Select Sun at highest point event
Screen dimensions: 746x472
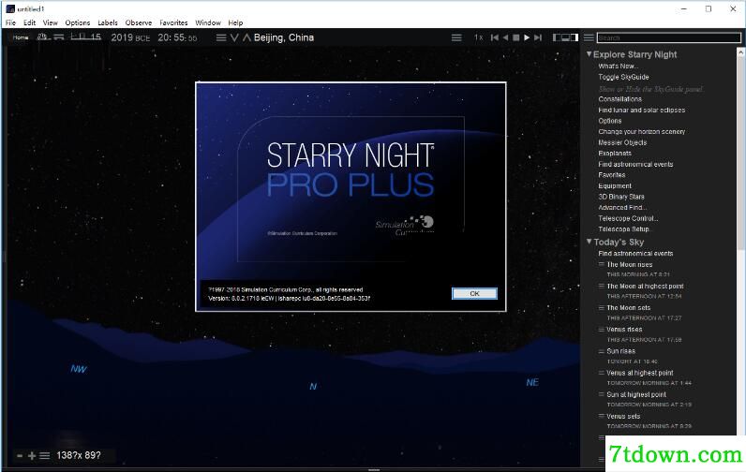coord(636,394)
